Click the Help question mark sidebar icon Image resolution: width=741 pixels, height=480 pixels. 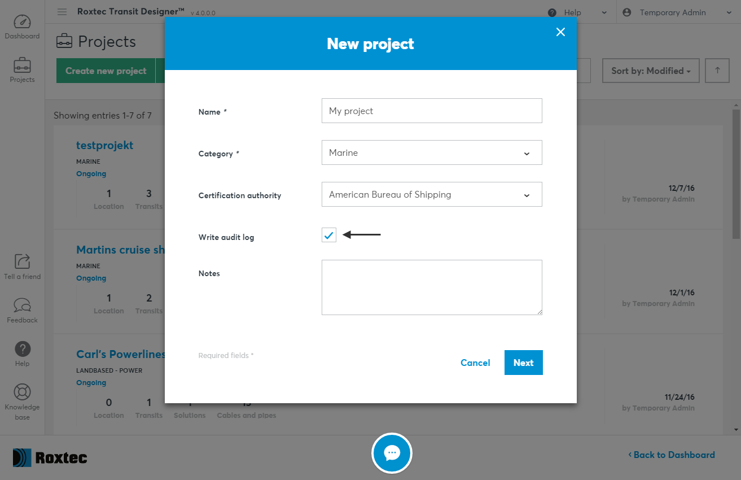pos(22,349)
